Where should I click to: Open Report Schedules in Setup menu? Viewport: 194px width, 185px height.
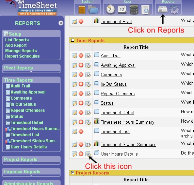(22, 56)
